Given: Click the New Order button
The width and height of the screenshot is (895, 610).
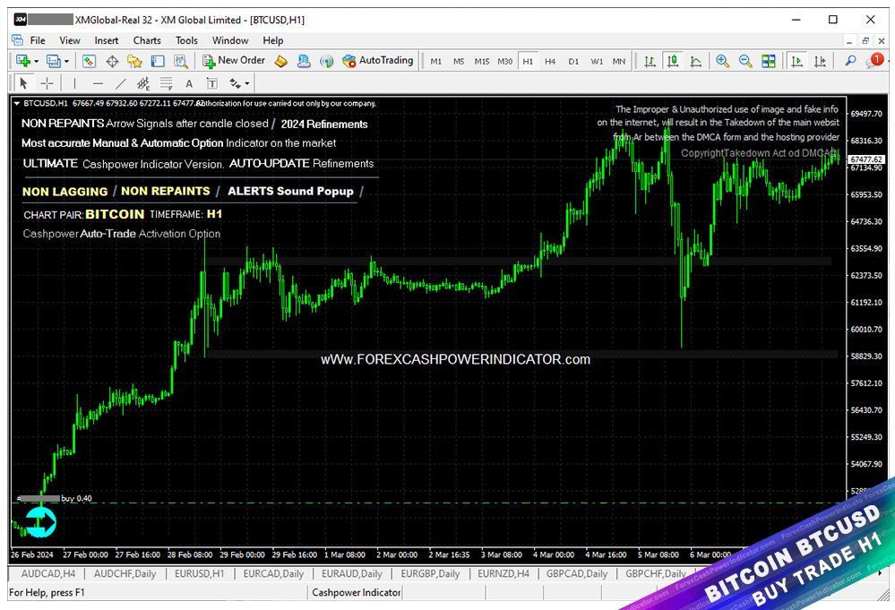Looking at the screenshot, I should pos(234,61).
